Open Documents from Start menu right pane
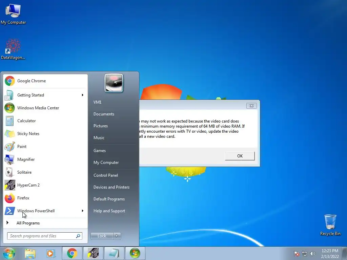 click(104, 114)
